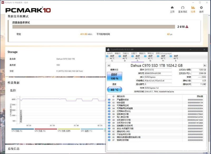Screen dimensions: 211x154
Task: Click the red warning triangle beside score 2 618
Action: (187, 27)
